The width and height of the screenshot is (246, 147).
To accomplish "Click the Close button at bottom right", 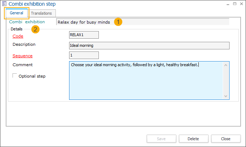I will 226,139.
